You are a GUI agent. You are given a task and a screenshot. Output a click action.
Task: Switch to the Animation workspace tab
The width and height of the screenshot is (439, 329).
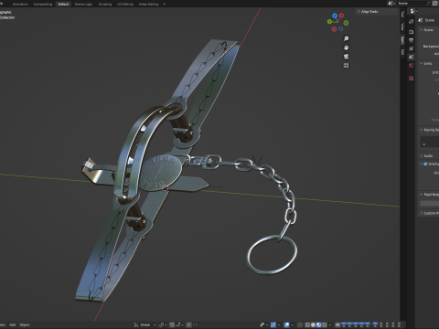pyautogui.click(x=20, y=5)
